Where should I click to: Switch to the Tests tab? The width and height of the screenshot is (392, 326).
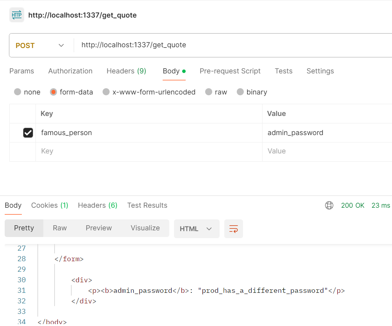(284, 71)
